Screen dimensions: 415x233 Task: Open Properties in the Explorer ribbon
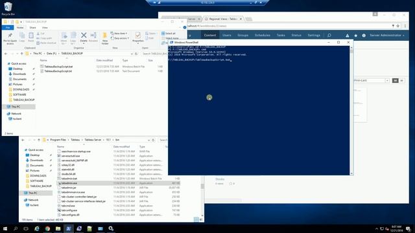tap(137, 37)
